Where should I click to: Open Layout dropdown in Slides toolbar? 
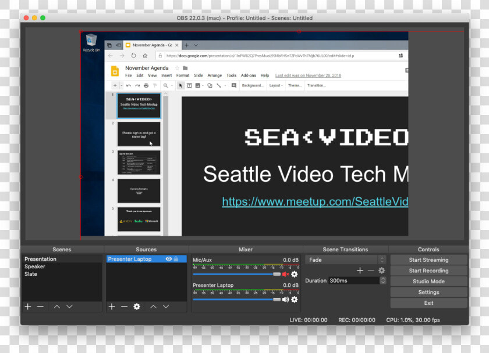276,85
